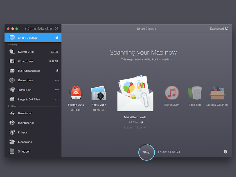The image size is (236, 177).
Task: Click the All Files progress pie indicator
Action: [142, 122]
